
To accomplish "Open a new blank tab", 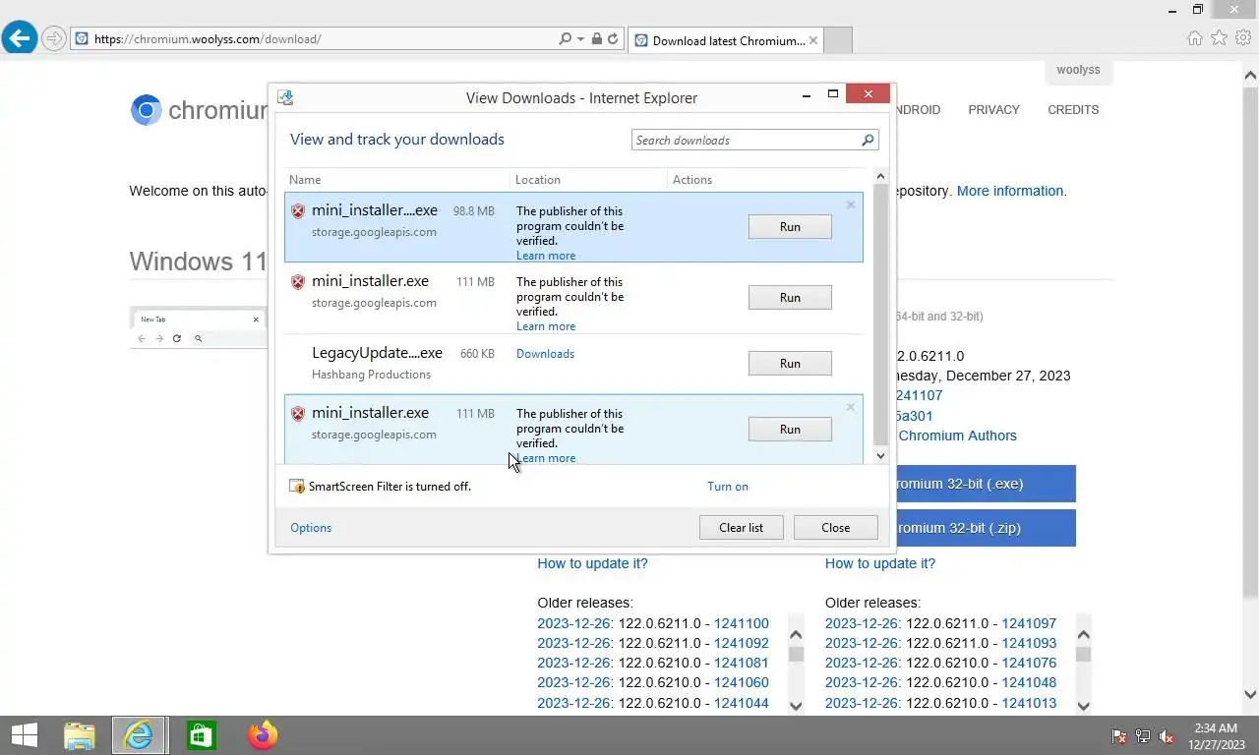I will pyautogui.click(x=837, y=40).
